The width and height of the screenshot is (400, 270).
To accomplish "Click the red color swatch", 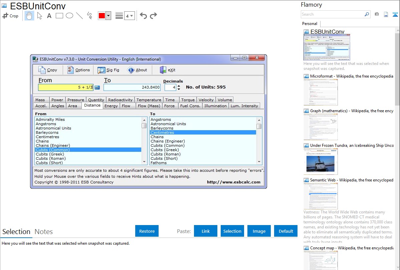I will point(102,16).
